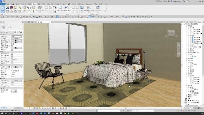Click Edit for Visibility/Graphics Overrides

[16, 40]
